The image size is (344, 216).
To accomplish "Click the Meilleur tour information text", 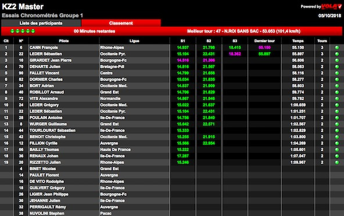I will (x=243, y=31).
